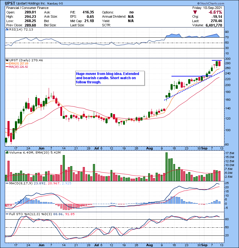Select the Low price 268.25

click(x=30, y=21)
